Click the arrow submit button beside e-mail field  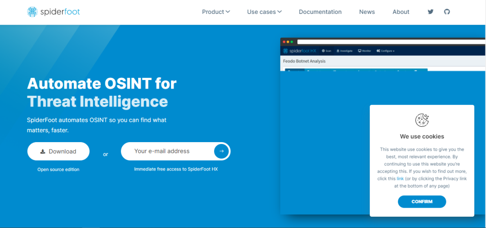coord(221,151)
